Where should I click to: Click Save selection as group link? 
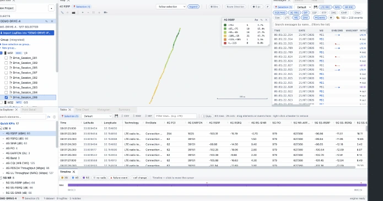(x=15, y=44)
